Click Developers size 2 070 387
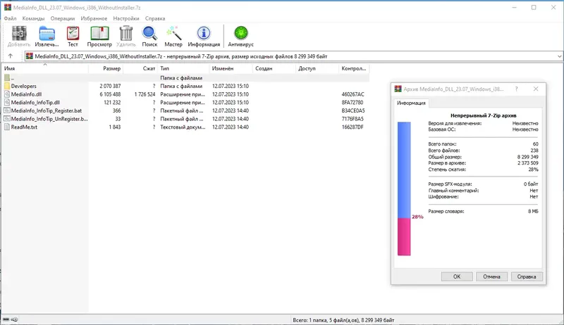The image size is (564, 325). tap(110, 86)
